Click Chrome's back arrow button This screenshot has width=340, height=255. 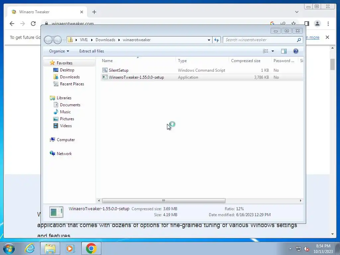tap(12, 24)
